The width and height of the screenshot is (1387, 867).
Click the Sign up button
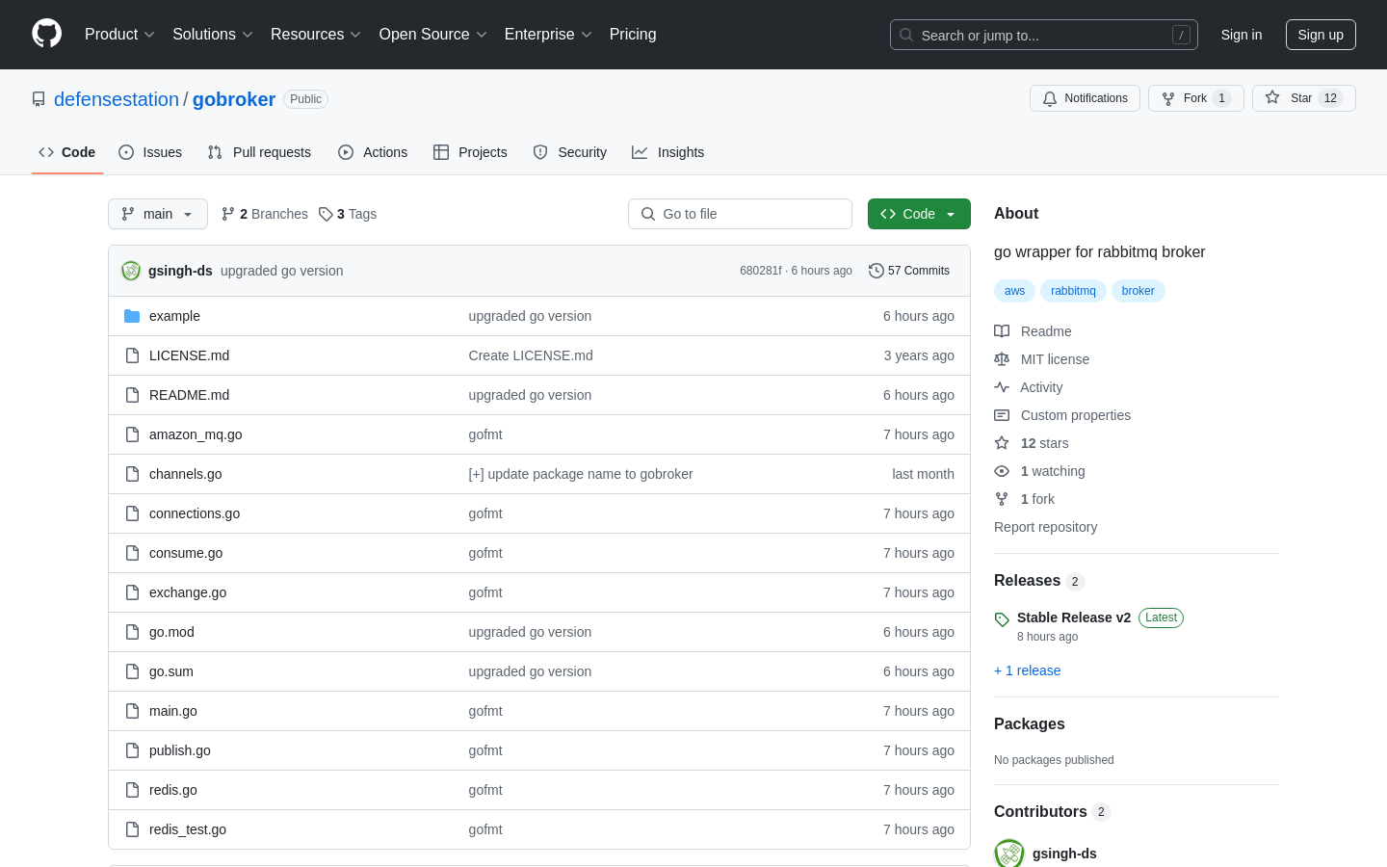click(1321, 35)
